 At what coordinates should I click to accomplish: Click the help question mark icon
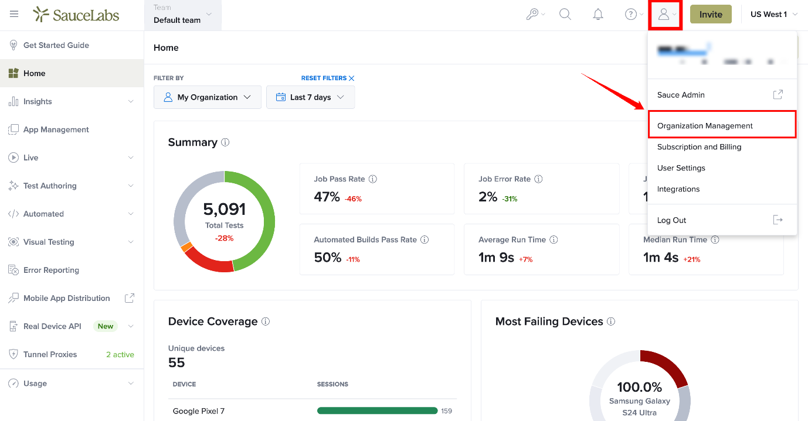click(x=634, y=15)
